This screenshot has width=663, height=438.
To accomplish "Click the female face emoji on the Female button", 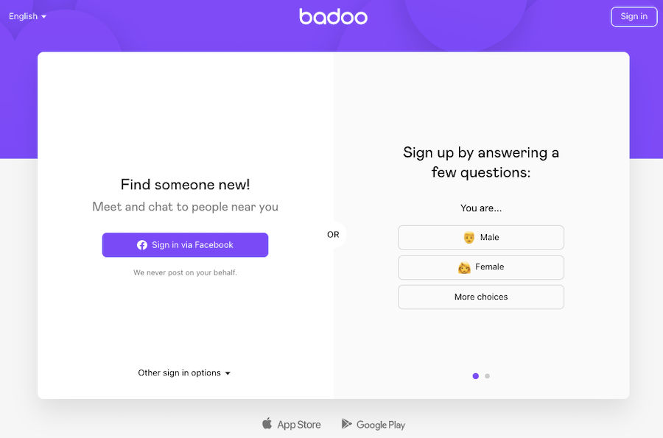I will click(x=463, y=267).
